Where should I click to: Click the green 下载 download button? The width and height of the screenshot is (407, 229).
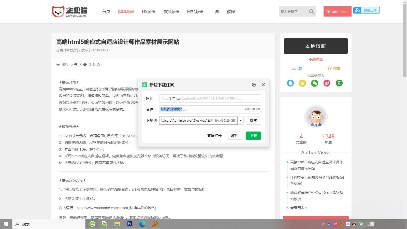click(253, 136)
